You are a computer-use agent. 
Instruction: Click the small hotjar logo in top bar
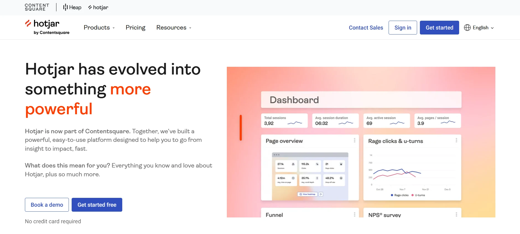(x=98, y=7)
